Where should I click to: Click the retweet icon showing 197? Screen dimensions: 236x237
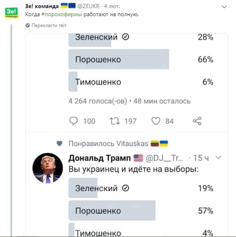tap(115, 121)
